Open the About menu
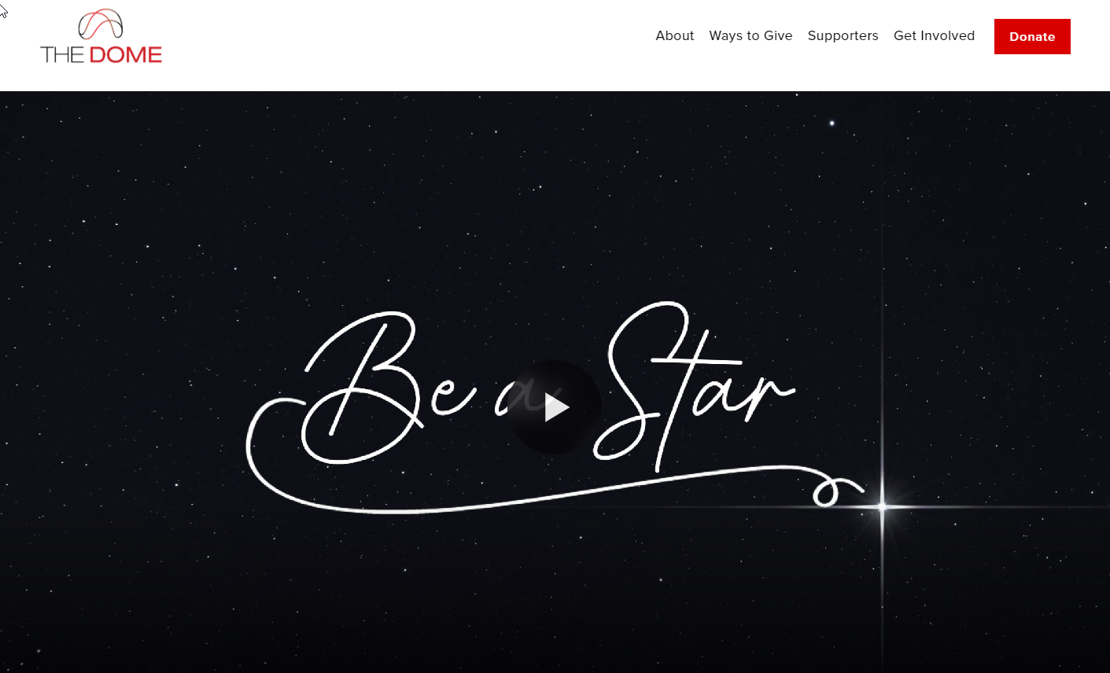The width and height of the screenshot is (1110, 673). pyautogui.click(x=674, y=35)
